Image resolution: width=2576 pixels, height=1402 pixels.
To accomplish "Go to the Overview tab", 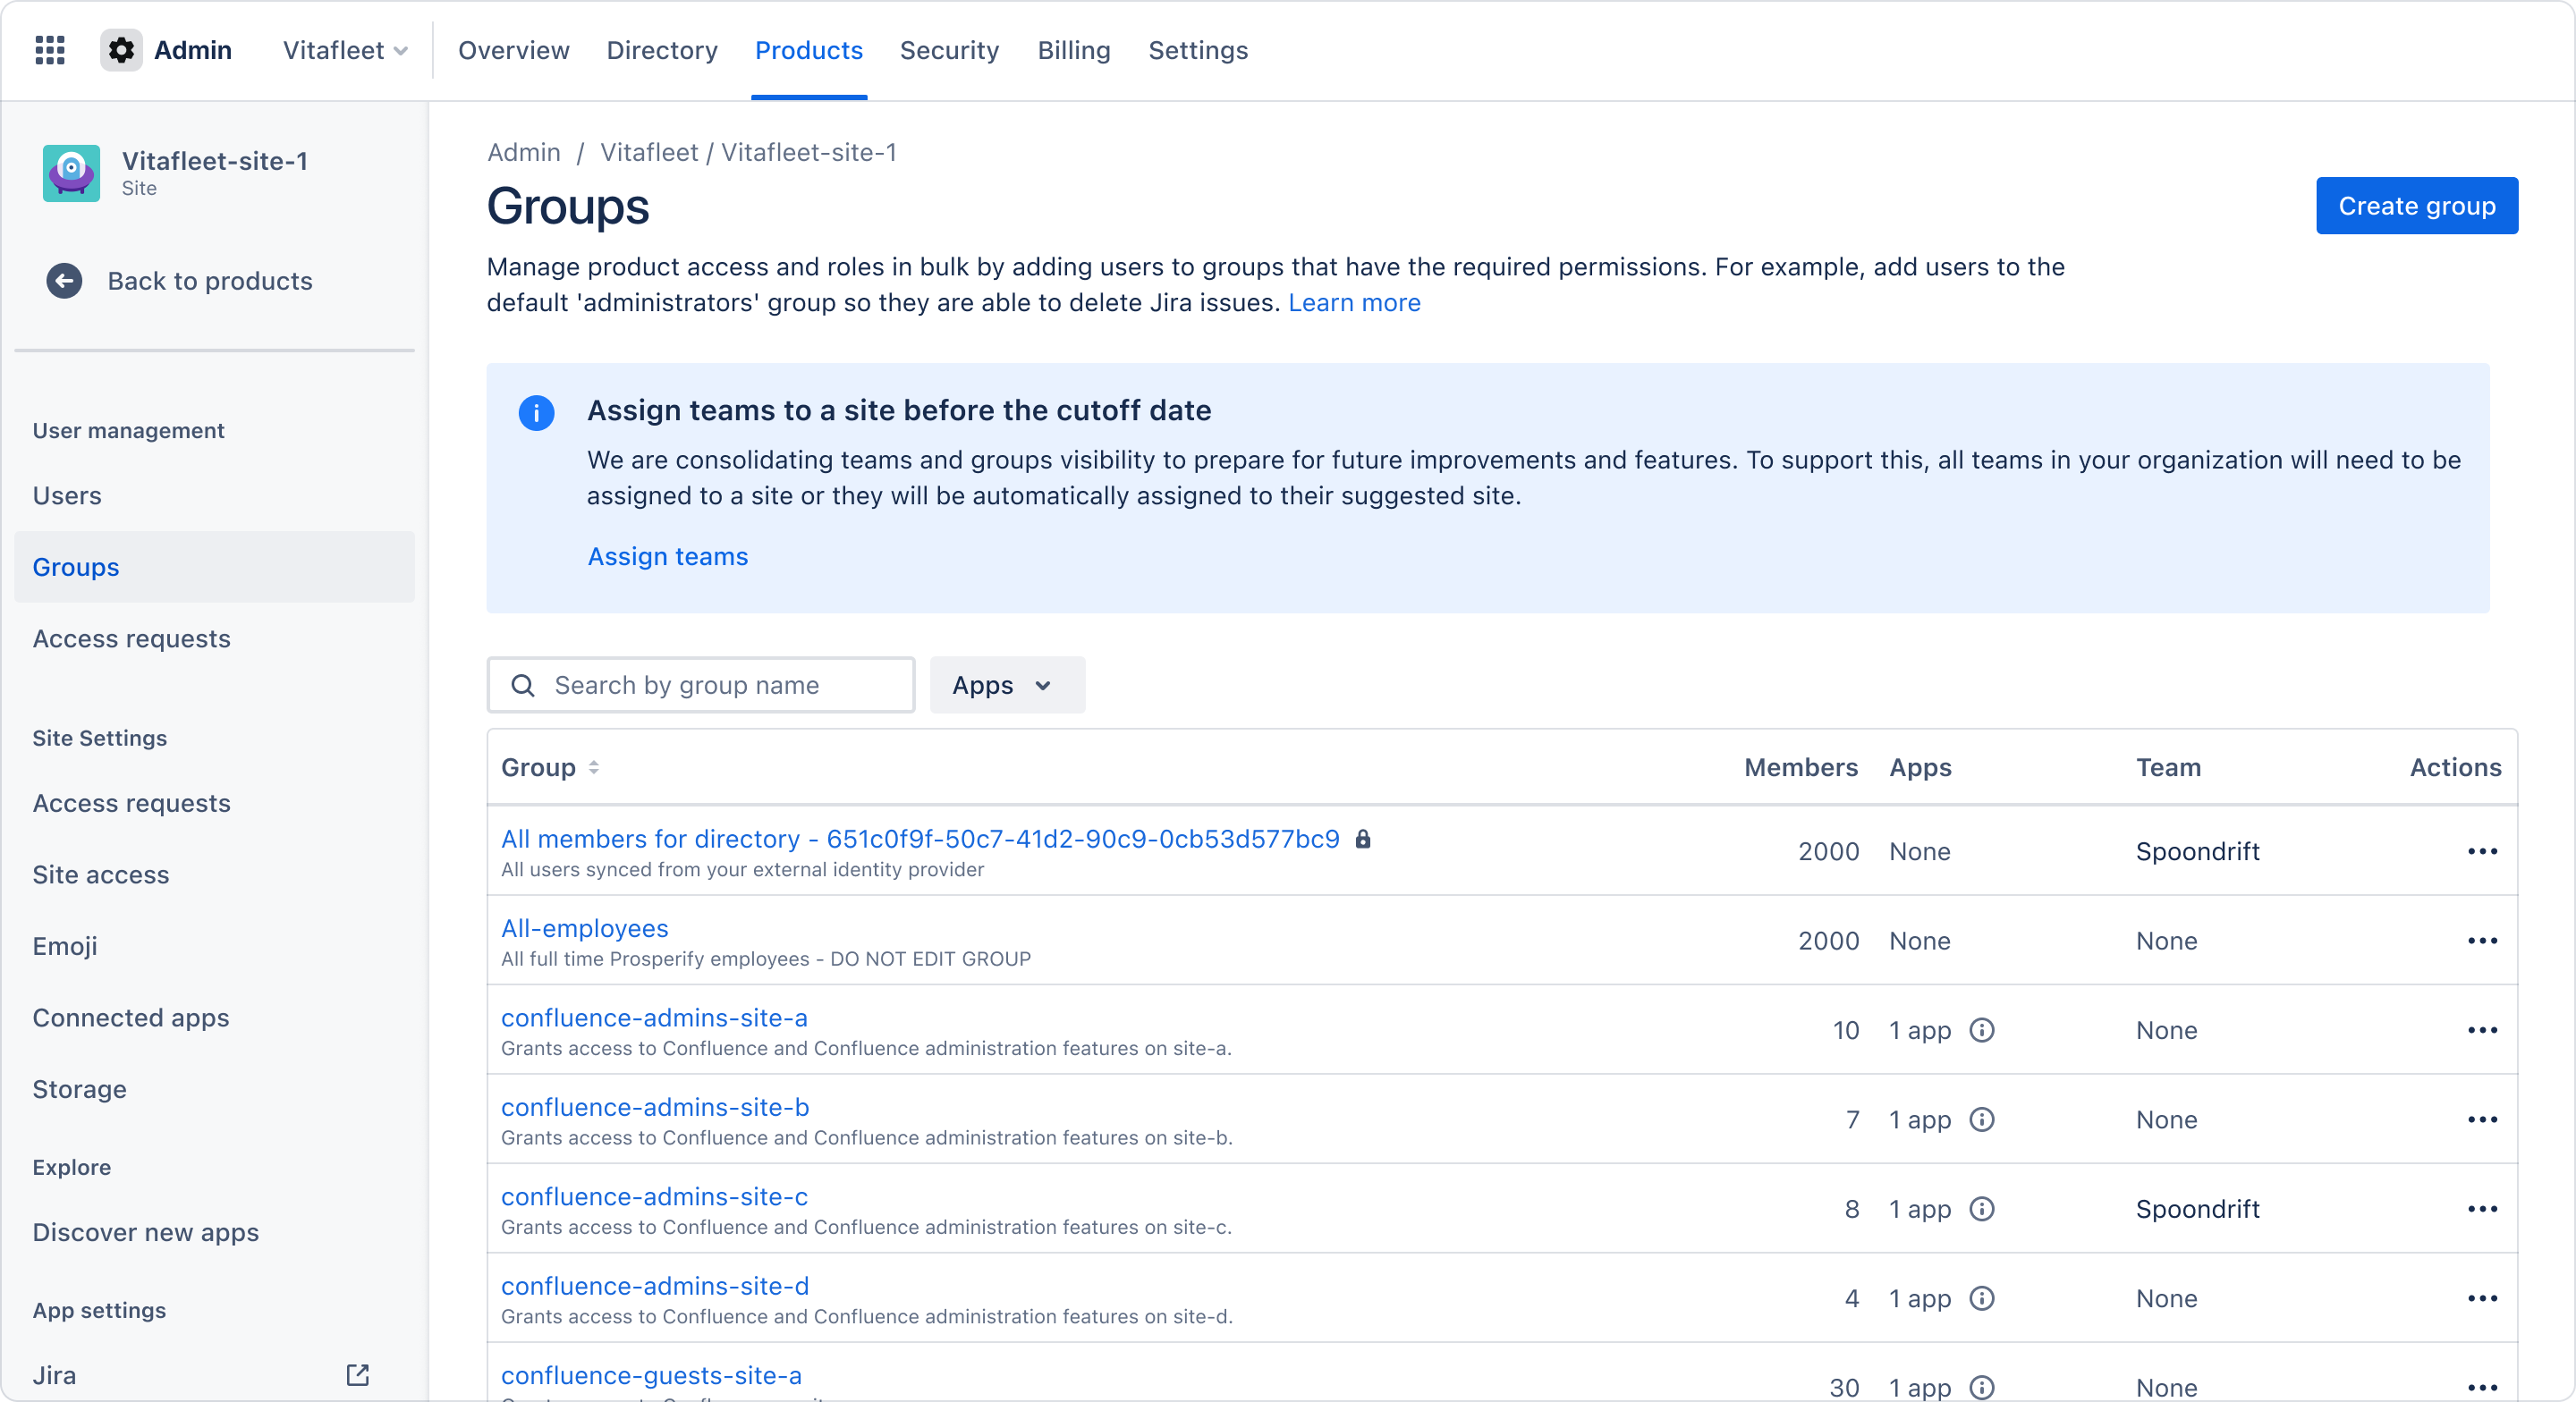I will click(513, 50).
